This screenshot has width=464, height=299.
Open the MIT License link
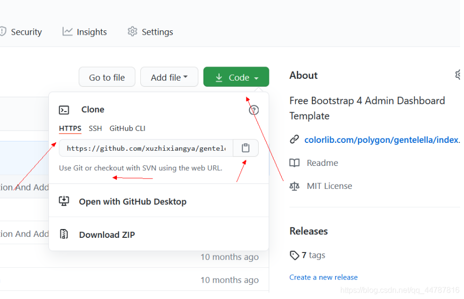330,186
